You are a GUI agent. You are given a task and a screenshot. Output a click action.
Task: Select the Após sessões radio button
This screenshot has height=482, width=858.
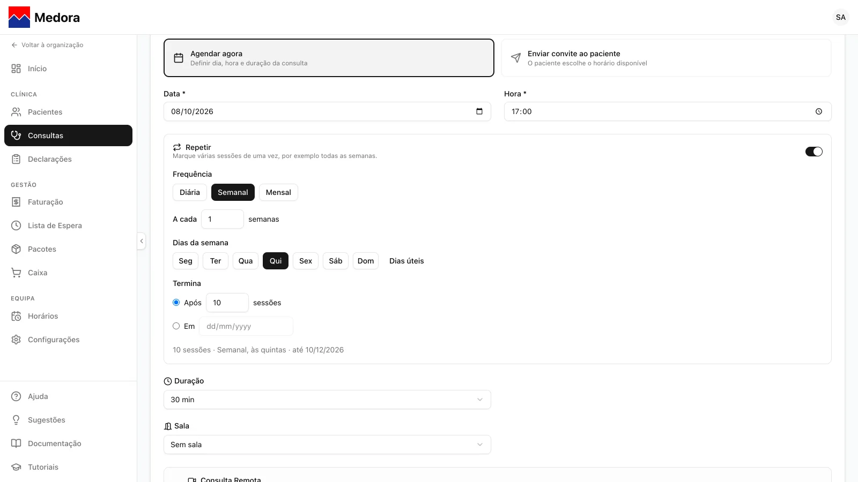coord(176,303)
